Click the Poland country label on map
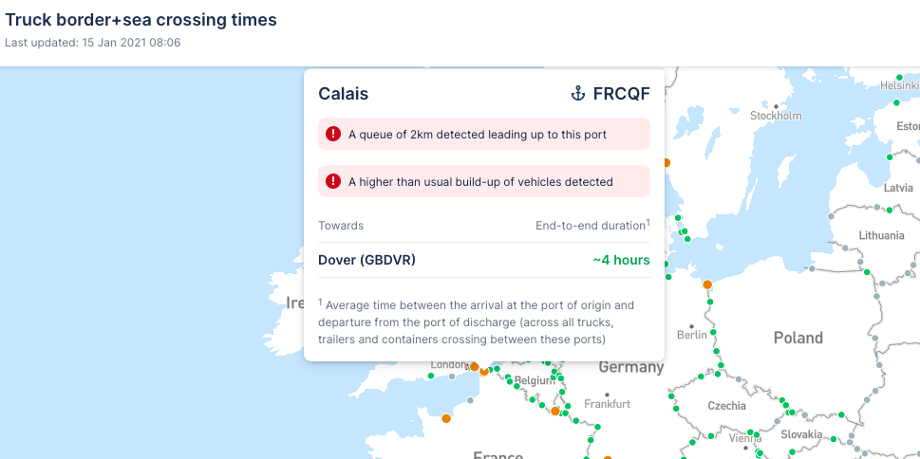 (x=798, y=339)
